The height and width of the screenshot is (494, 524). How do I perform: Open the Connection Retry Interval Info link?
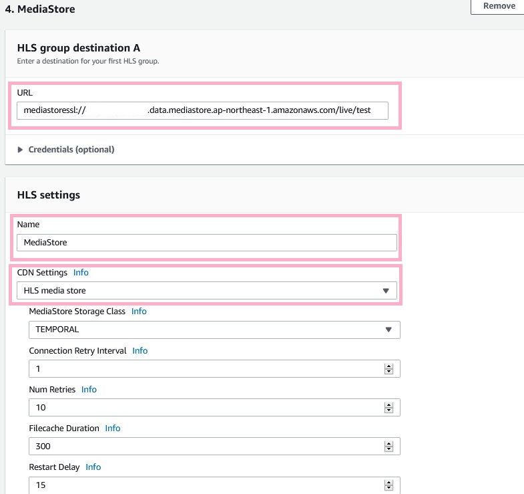point(140,350)
